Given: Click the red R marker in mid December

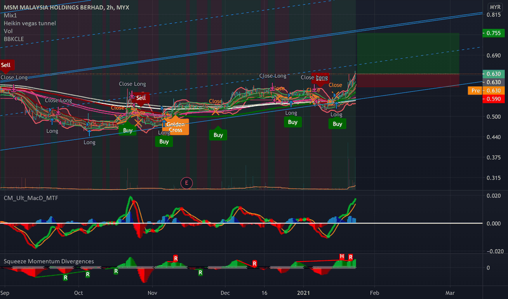Looking at the screenshot, I should [255, 264].
